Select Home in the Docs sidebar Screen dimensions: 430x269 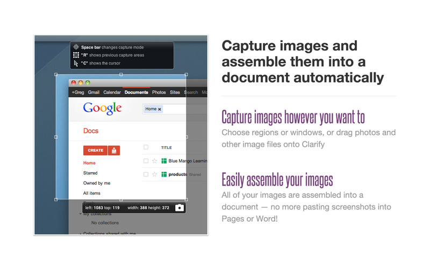coord(89,163)
